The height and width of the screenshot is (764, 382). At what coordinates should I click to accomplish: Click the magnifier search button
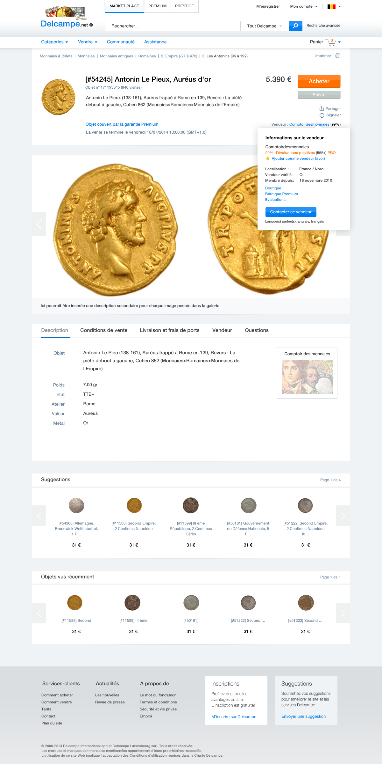click(x=295, y=26)
